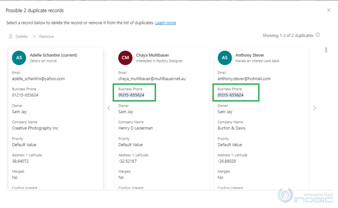Click email anthony.stever@hotmail.com
The image size is (338, 208).
click(244, 78)
